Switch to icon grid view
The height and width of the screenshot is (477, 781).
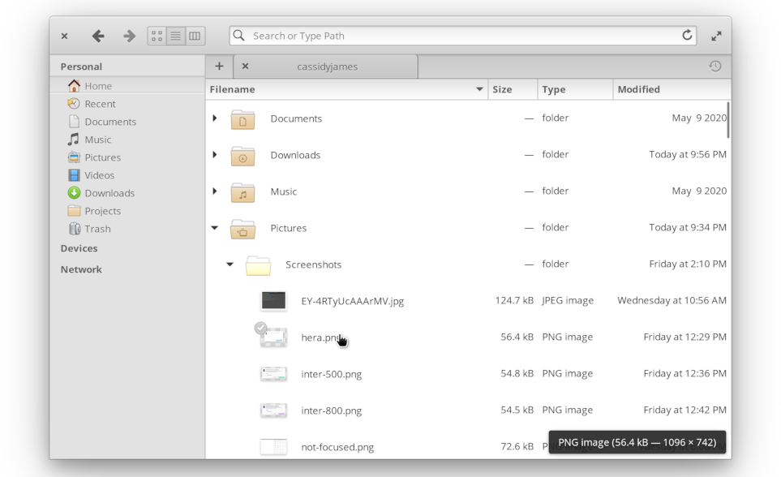tap(157, 36)
